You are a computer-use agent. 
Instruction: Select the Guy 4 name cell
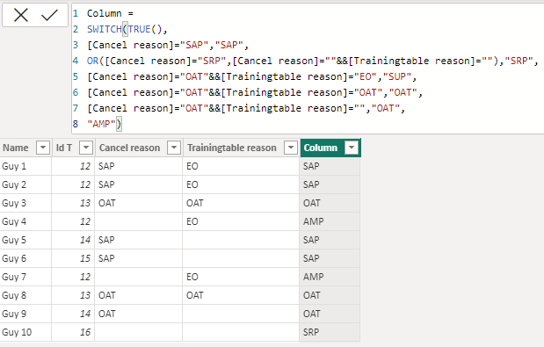pyautogui.click(x=25, y=221)
